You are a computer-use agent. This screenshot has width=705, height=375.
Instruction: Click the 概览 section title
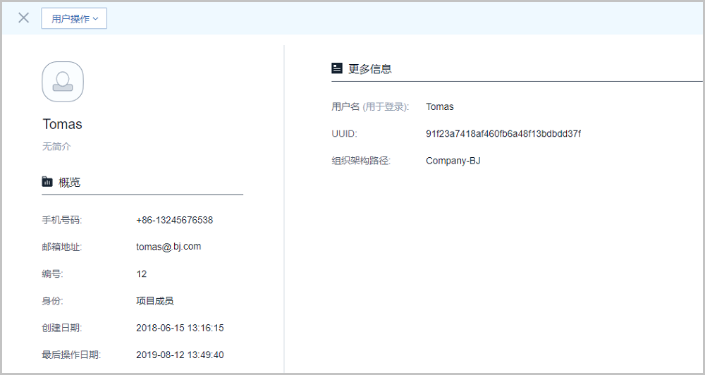[x=69, y=182]
